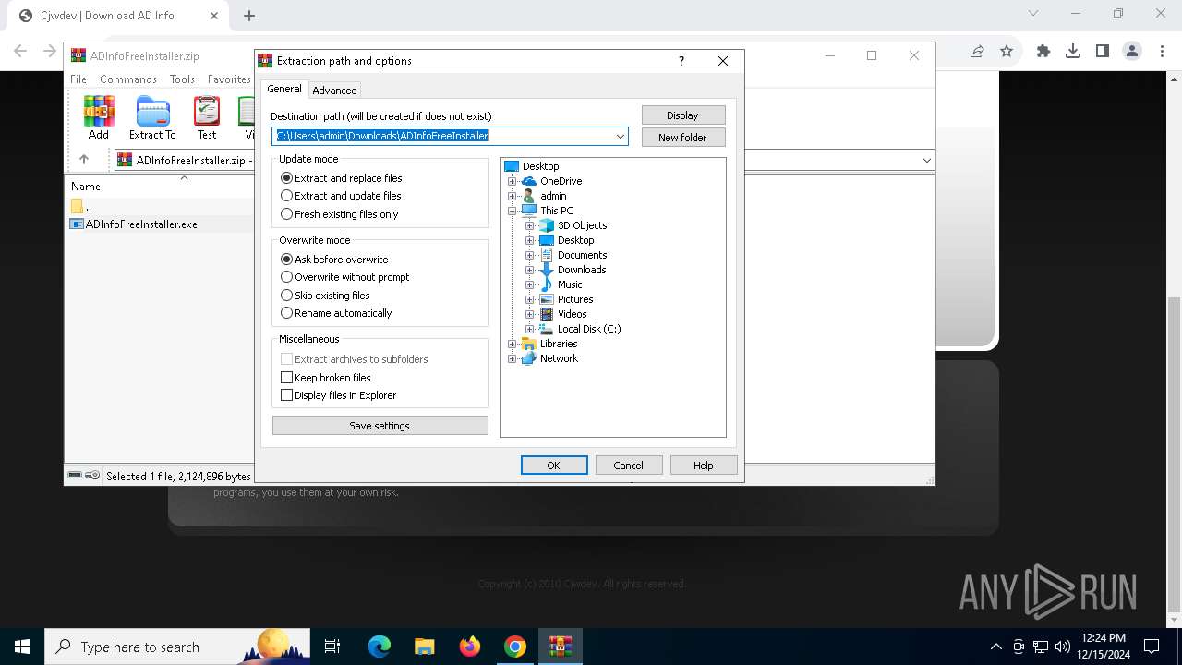
Task: Select Extract and update files option
Action: point(341,196)
